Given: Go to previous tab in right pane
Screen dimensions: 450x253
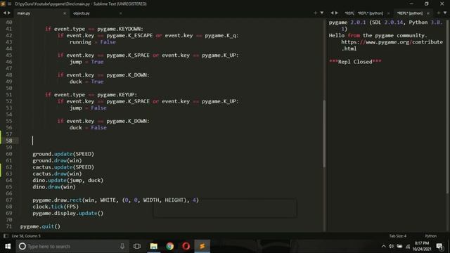Looking at the screenshot, I should [x=332, y=13].
